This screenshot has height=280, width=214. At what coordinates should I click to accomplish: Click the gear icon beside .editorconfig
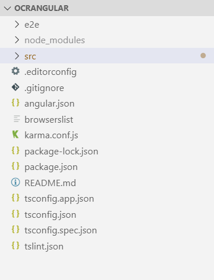coord(16,71)
